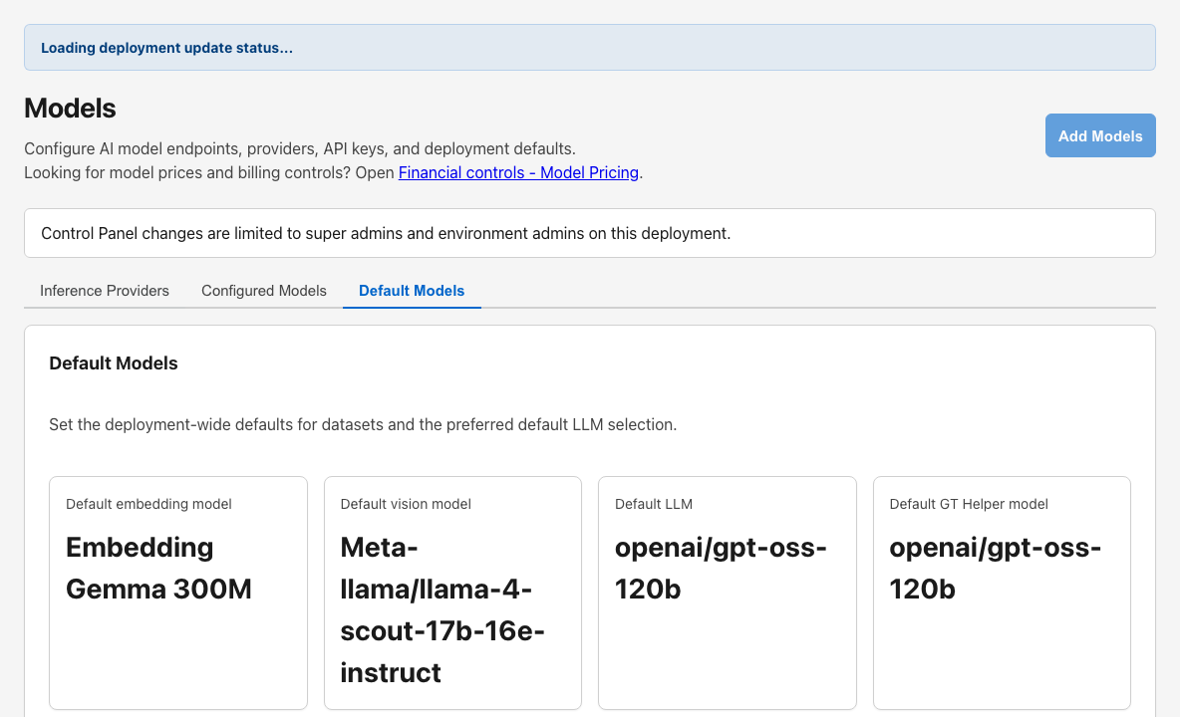1180x717 pixels.
Task: Click the Control Panel changes notice text
Action: pyautogui.click(x=386, y=234)
